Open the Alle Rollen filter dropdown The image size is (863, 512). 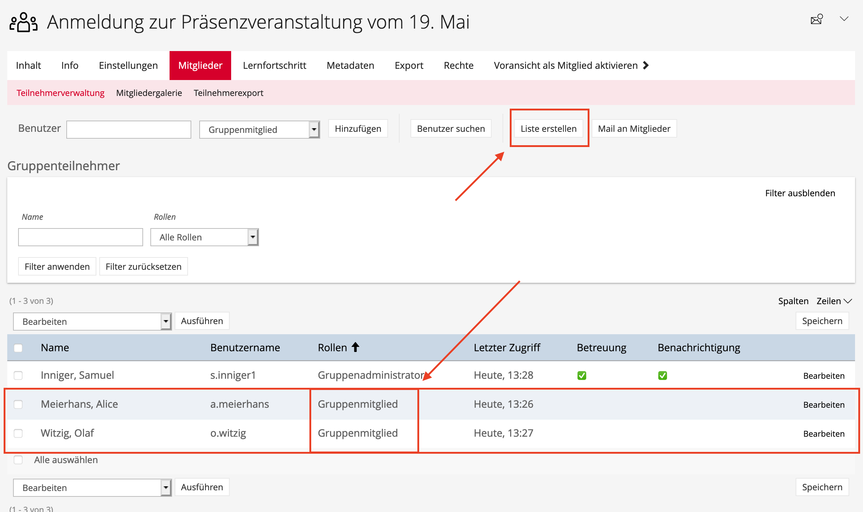[x=204, y=237]
